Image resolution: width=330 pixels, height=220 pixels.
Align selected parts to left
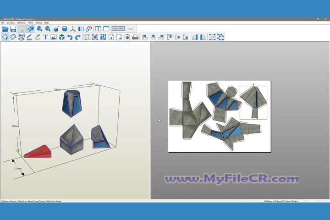(x=145, y=37)
